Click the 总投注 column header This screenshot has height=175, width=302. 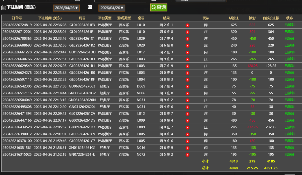(x=234, y=18)
